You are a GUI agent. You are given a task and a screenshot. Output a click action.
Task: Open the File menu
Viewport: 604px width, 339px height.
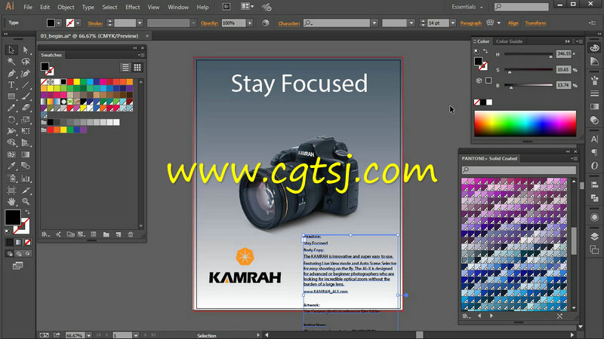pyautogui.click(x=28, y=7)
